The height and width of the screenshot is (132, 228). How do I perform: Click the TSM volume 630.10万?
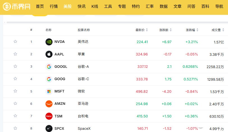click(216, 117)
